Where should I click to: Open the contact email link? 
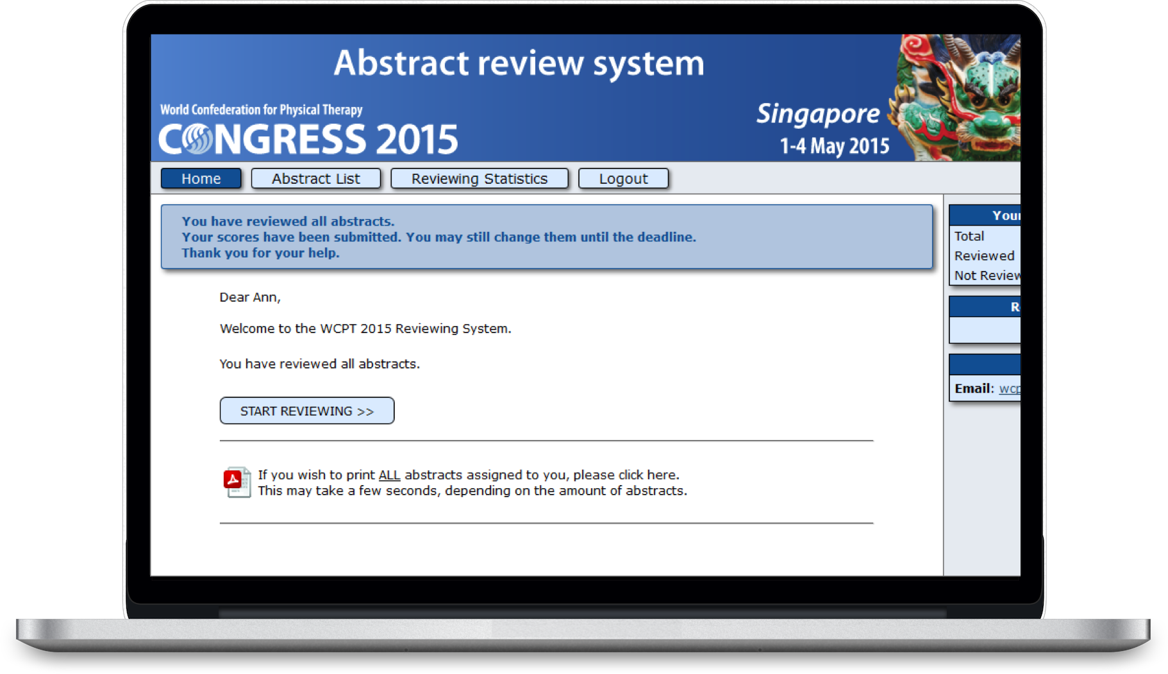(x=1010, y=388)
